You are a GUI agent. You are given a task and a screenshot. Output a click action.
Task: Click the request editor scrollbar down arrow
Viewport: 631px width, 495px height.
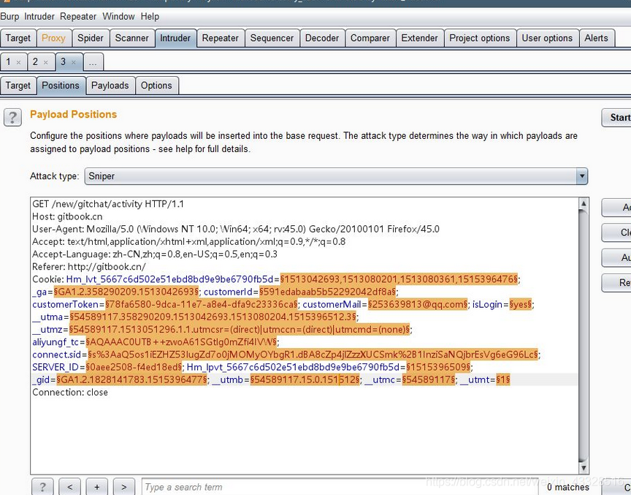coord(583,468)
